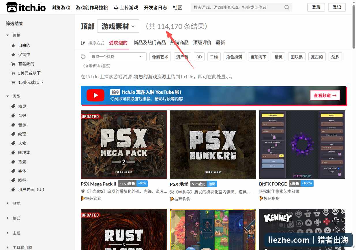Click the tag icon next to 音乐
This screenshot has width=356, height=250.
(13, 125)
